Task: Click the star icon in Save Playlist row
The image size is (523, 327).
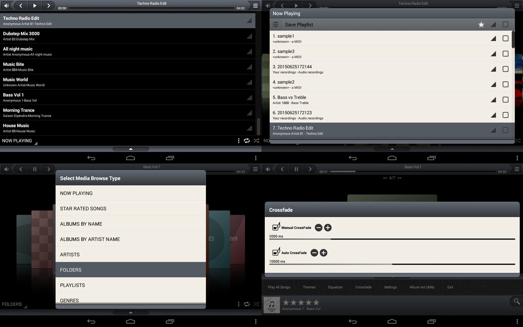Action: 481,25
